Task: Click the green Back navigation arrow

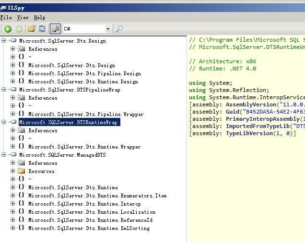Action: [x=8, y=29]
